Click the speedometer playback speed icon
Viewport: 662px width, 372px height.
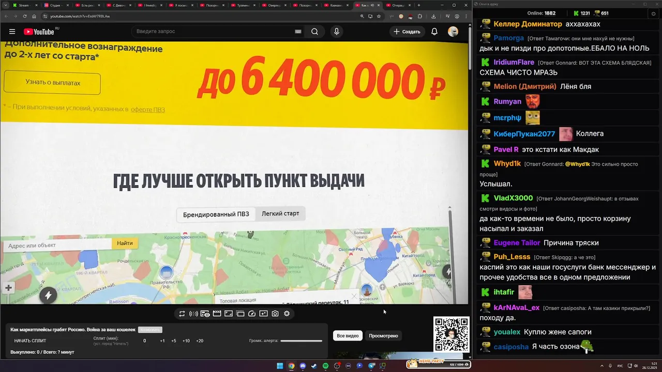[x=252, y=314]
